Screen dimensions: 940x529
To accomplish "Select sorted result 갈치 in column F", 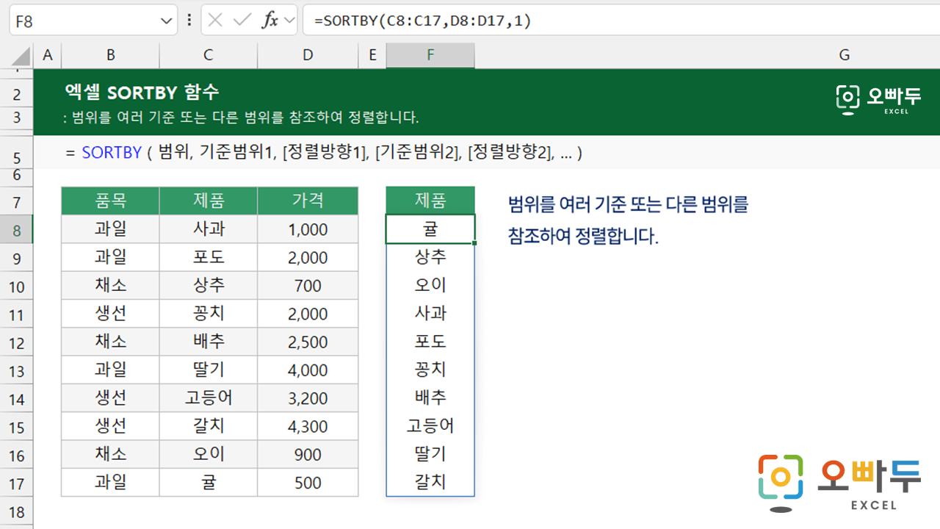I will click(x=430, y=483).
